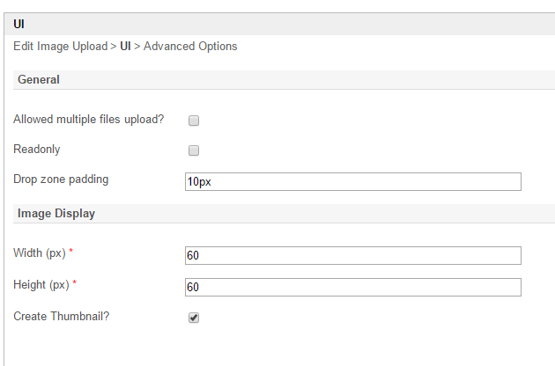This screenshot has height=366, width=555.
Task: Click the red asterisk beside Height
Action: 74,285
